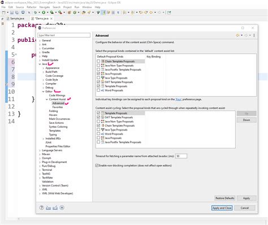Click the Save toolbar icon in Eclipse
This screenshot has height=225, width=268.
pos(12,12)
